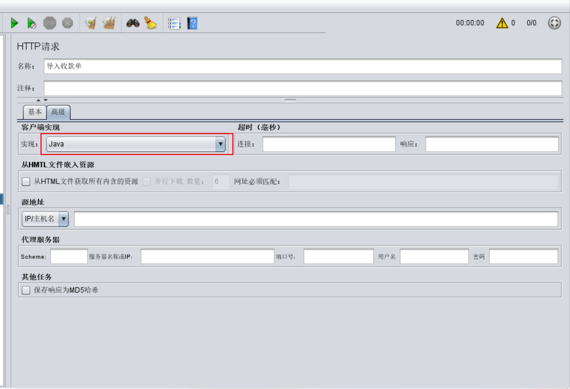Viewport: 570px width, 389px height.
Task: Click the proxy 用户名 field
Action: coord(434,256)
